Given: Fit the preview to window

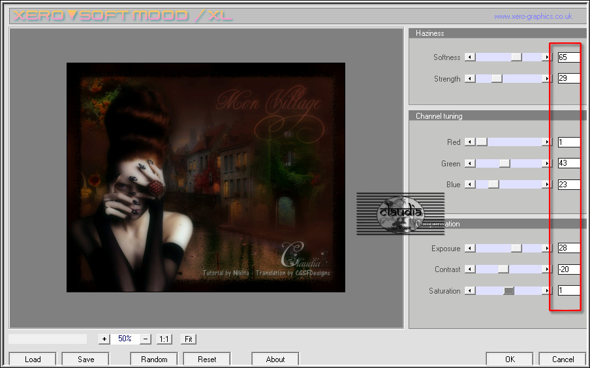Looking at the screenshot, I should click(x=189, y=339).
